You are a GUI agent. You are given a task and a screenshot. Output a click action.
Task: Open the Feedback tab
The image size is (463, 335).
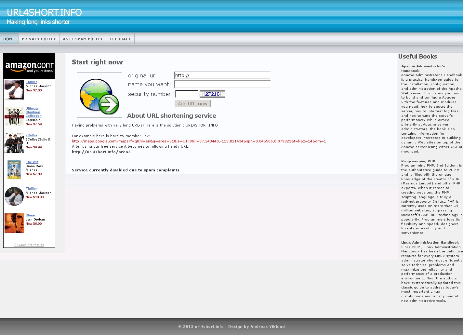120,39
